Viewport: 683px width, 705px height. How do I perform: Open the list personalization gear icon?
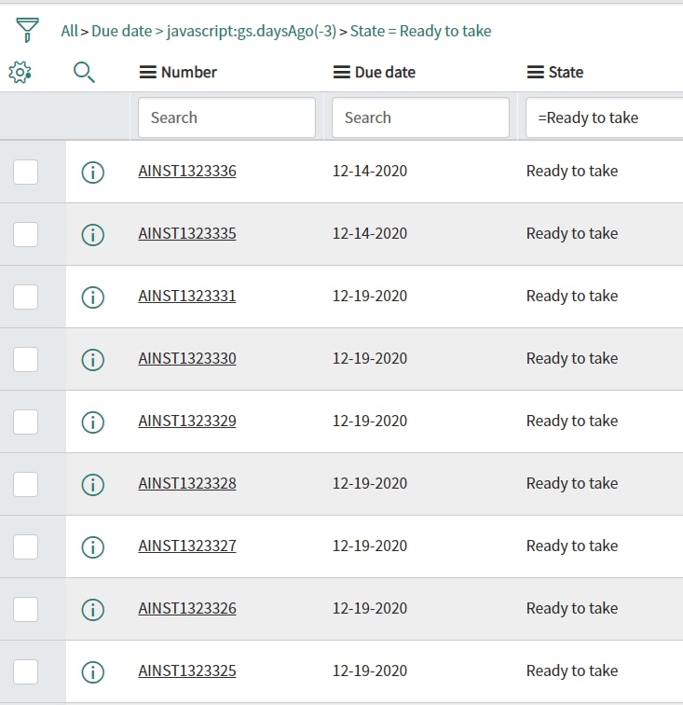pyautogui.click(x=20, y=72)
